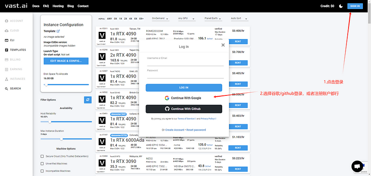Click the CLI sidebar icon
This screenshot has width=371, height=176.
6,40
